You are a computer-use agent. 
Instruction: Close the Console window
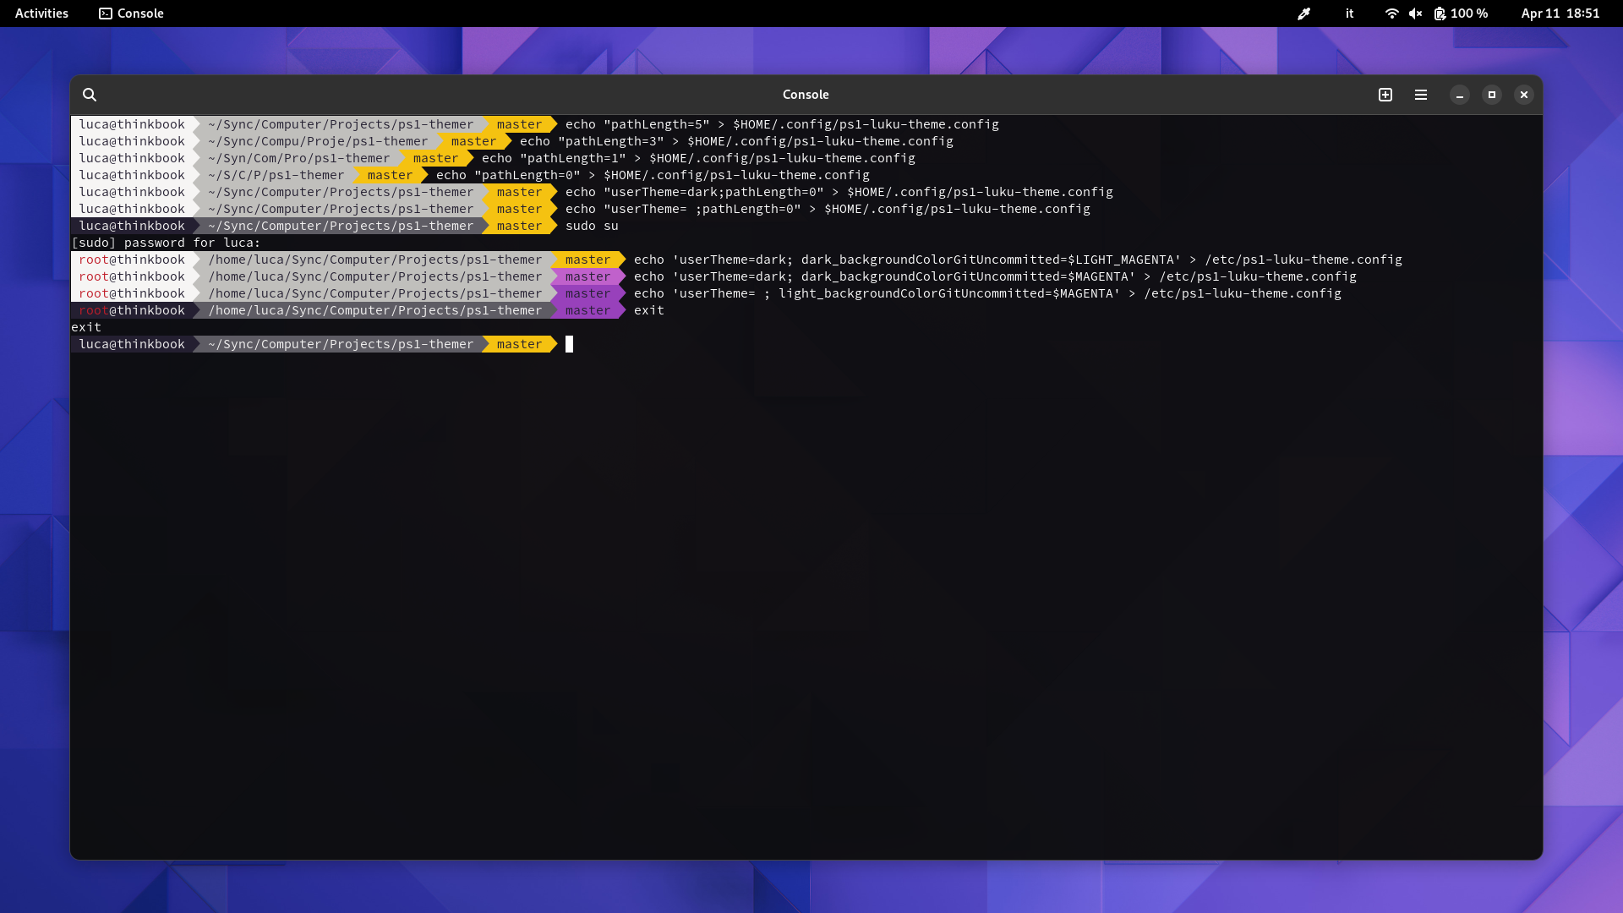(1524, 95)
